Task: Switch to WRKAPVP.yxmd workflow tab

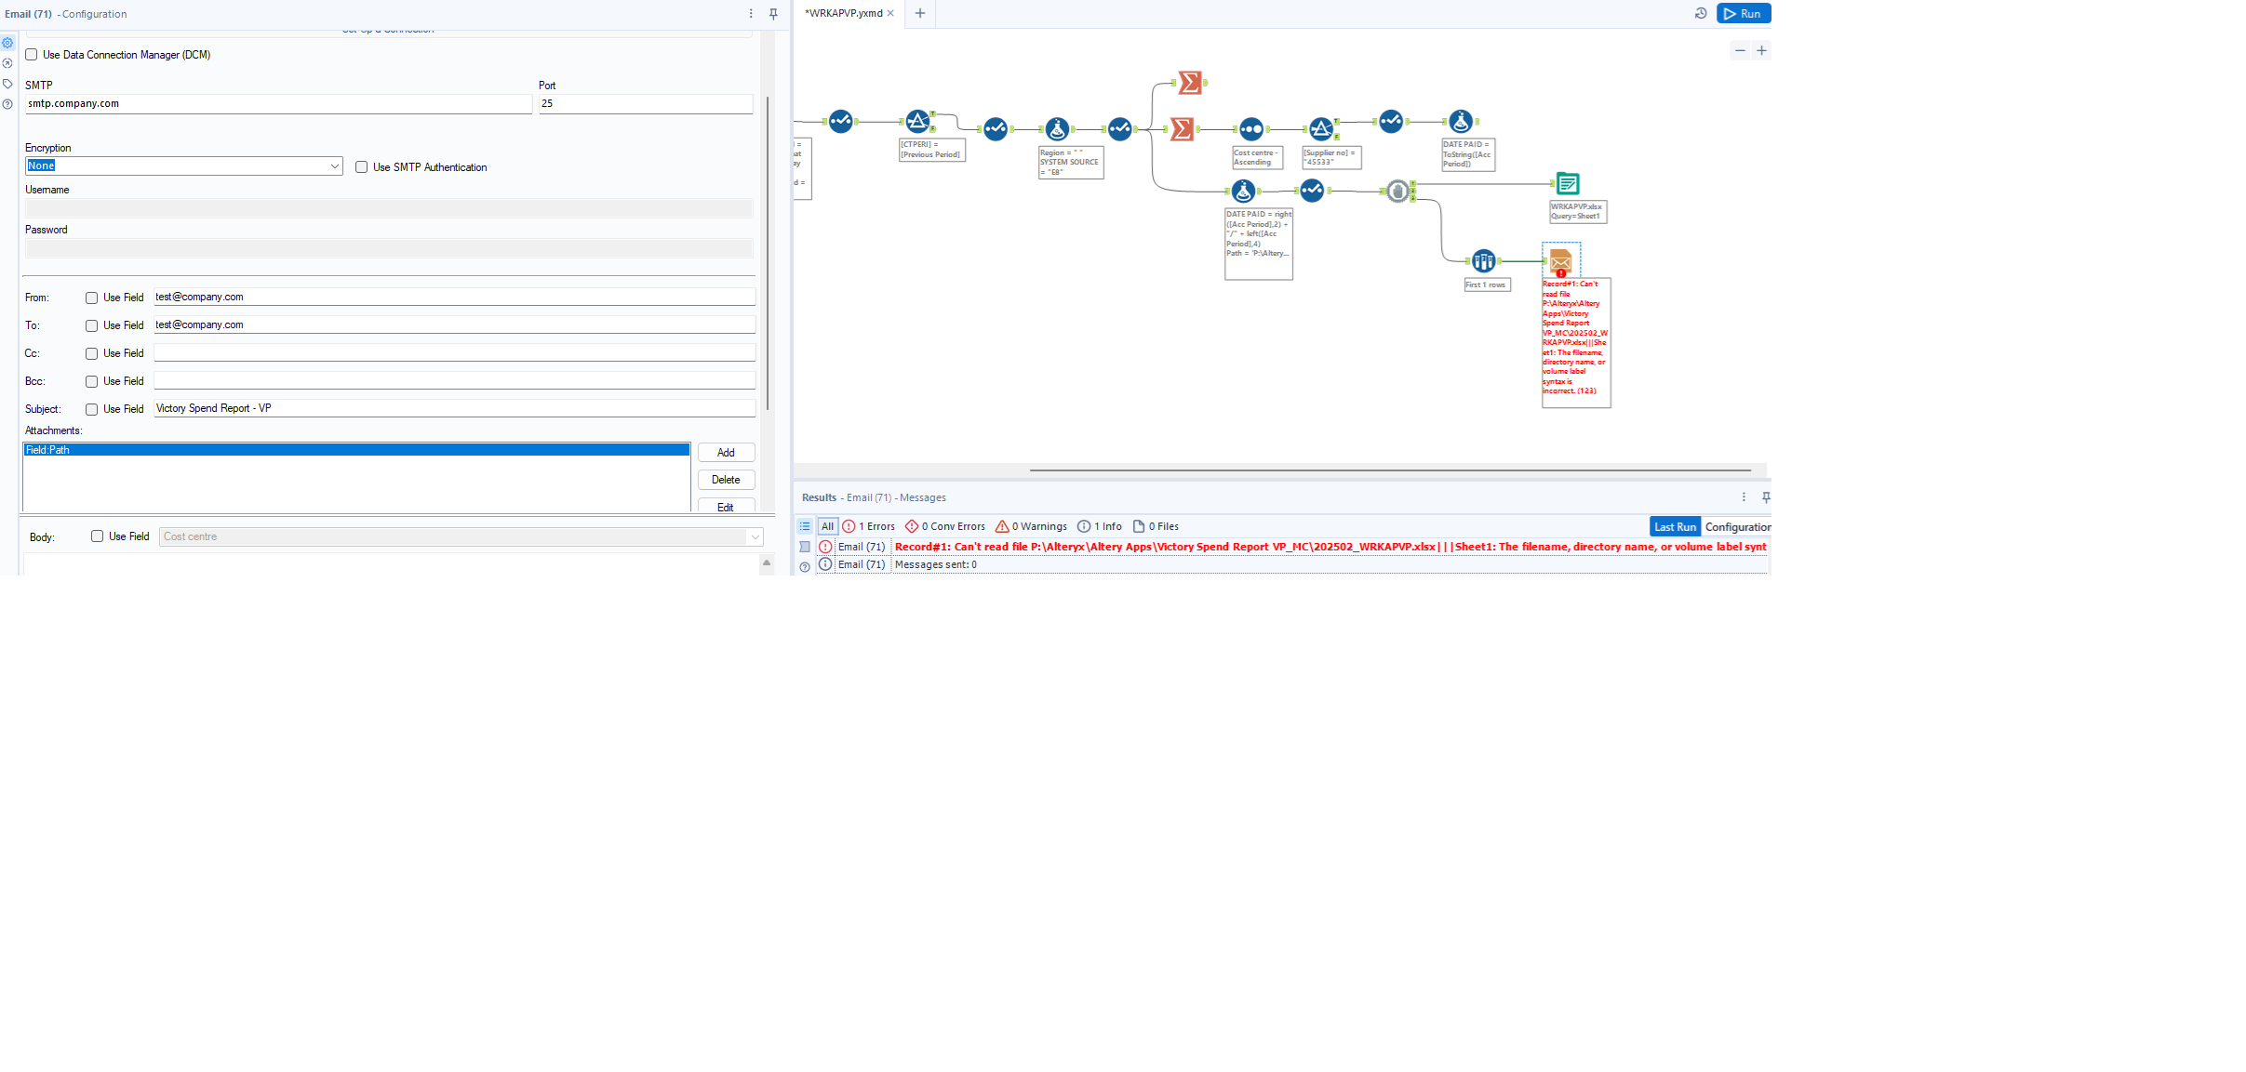Action: point(843,14)
